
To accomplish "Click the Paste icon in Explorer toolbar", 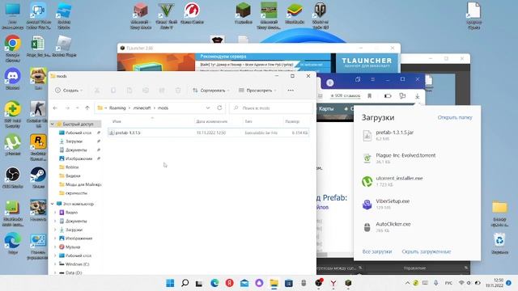I will coord(129,91).
